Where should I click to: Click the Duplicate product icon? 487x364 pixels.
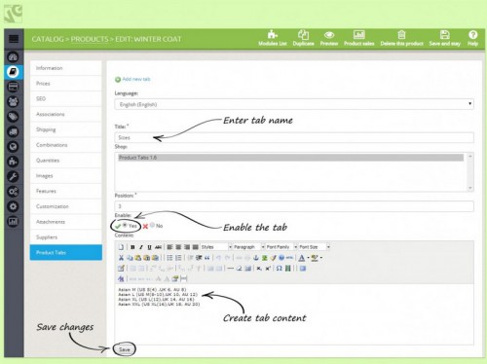click(x=303, y=34)
